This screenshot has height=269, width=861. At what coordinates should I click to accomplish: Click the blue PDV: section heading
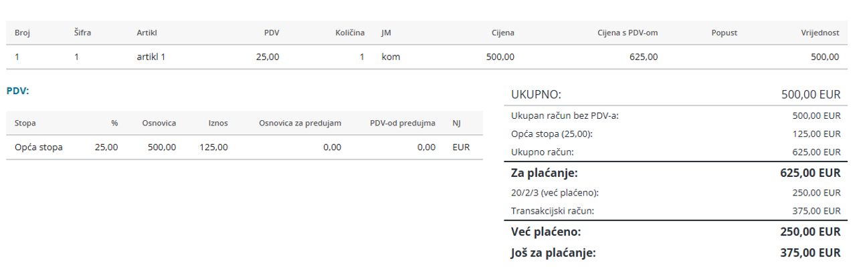[x=17, y=91]
